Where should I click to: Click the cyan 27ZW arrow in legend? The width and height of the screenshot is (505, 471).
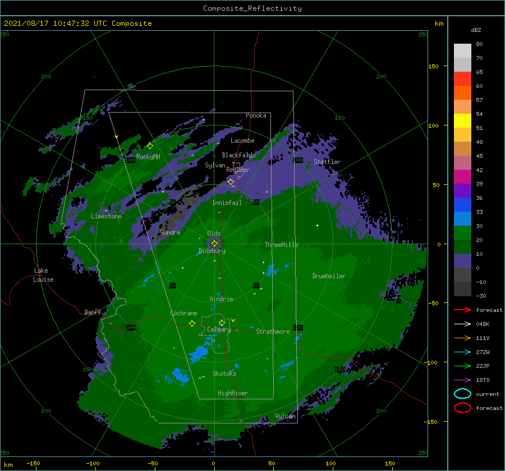[462, 352]
